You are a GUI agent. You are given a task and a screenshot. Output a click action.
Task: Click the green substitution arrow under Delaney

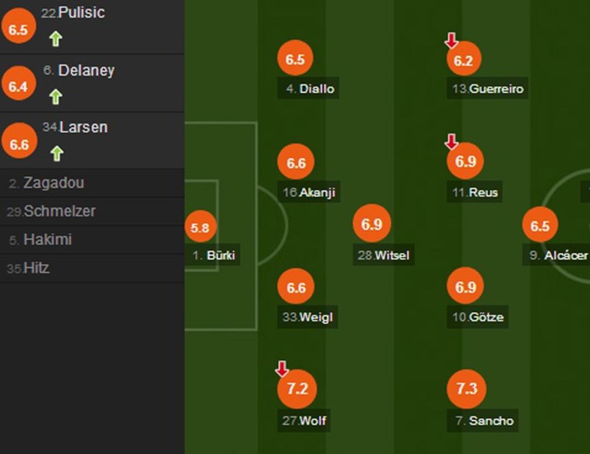click(x=56, y=97)
